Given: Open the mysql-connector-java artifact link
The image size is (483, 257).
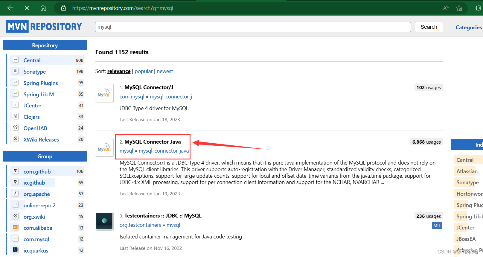Looking at the screenshot, I should click(x=164, y=151).
